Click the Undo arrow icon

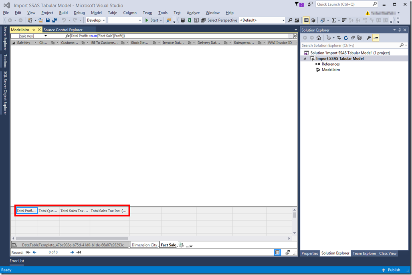tap(64, 20)
